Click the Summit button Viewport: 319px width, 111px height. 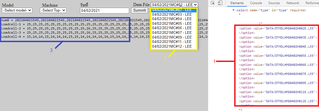[x=140, y=10]
